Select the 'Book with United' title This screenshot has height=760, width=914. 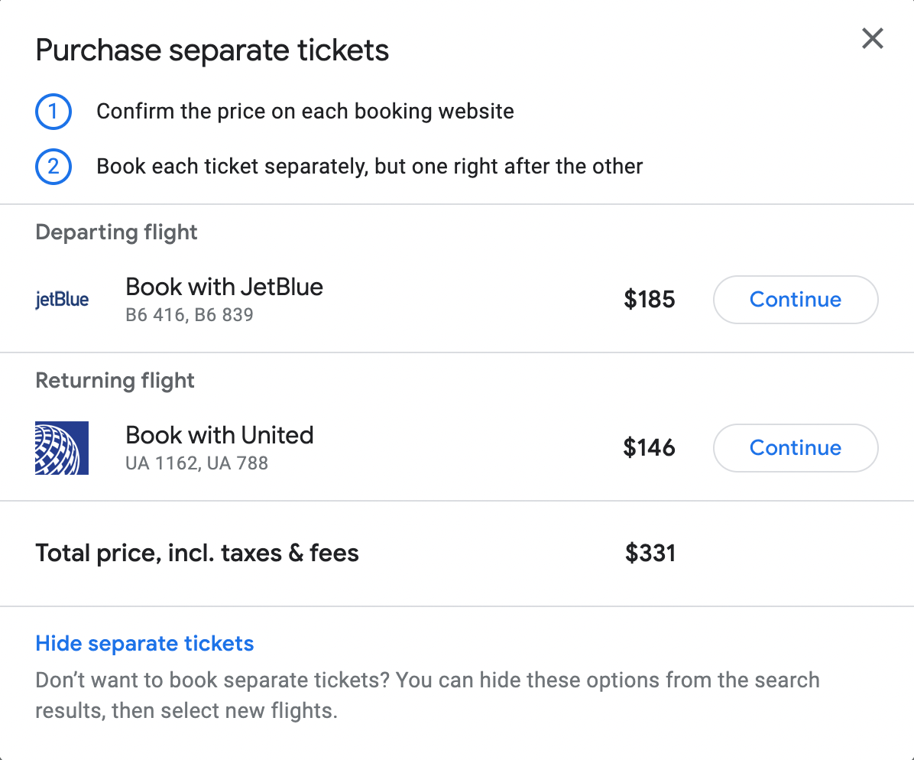pyautogui.click(x=219, y=435)
